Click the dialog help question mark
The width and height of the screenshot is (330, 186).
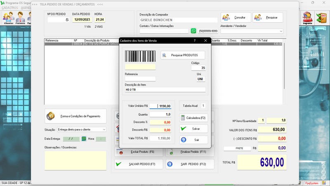click(195, 41)
